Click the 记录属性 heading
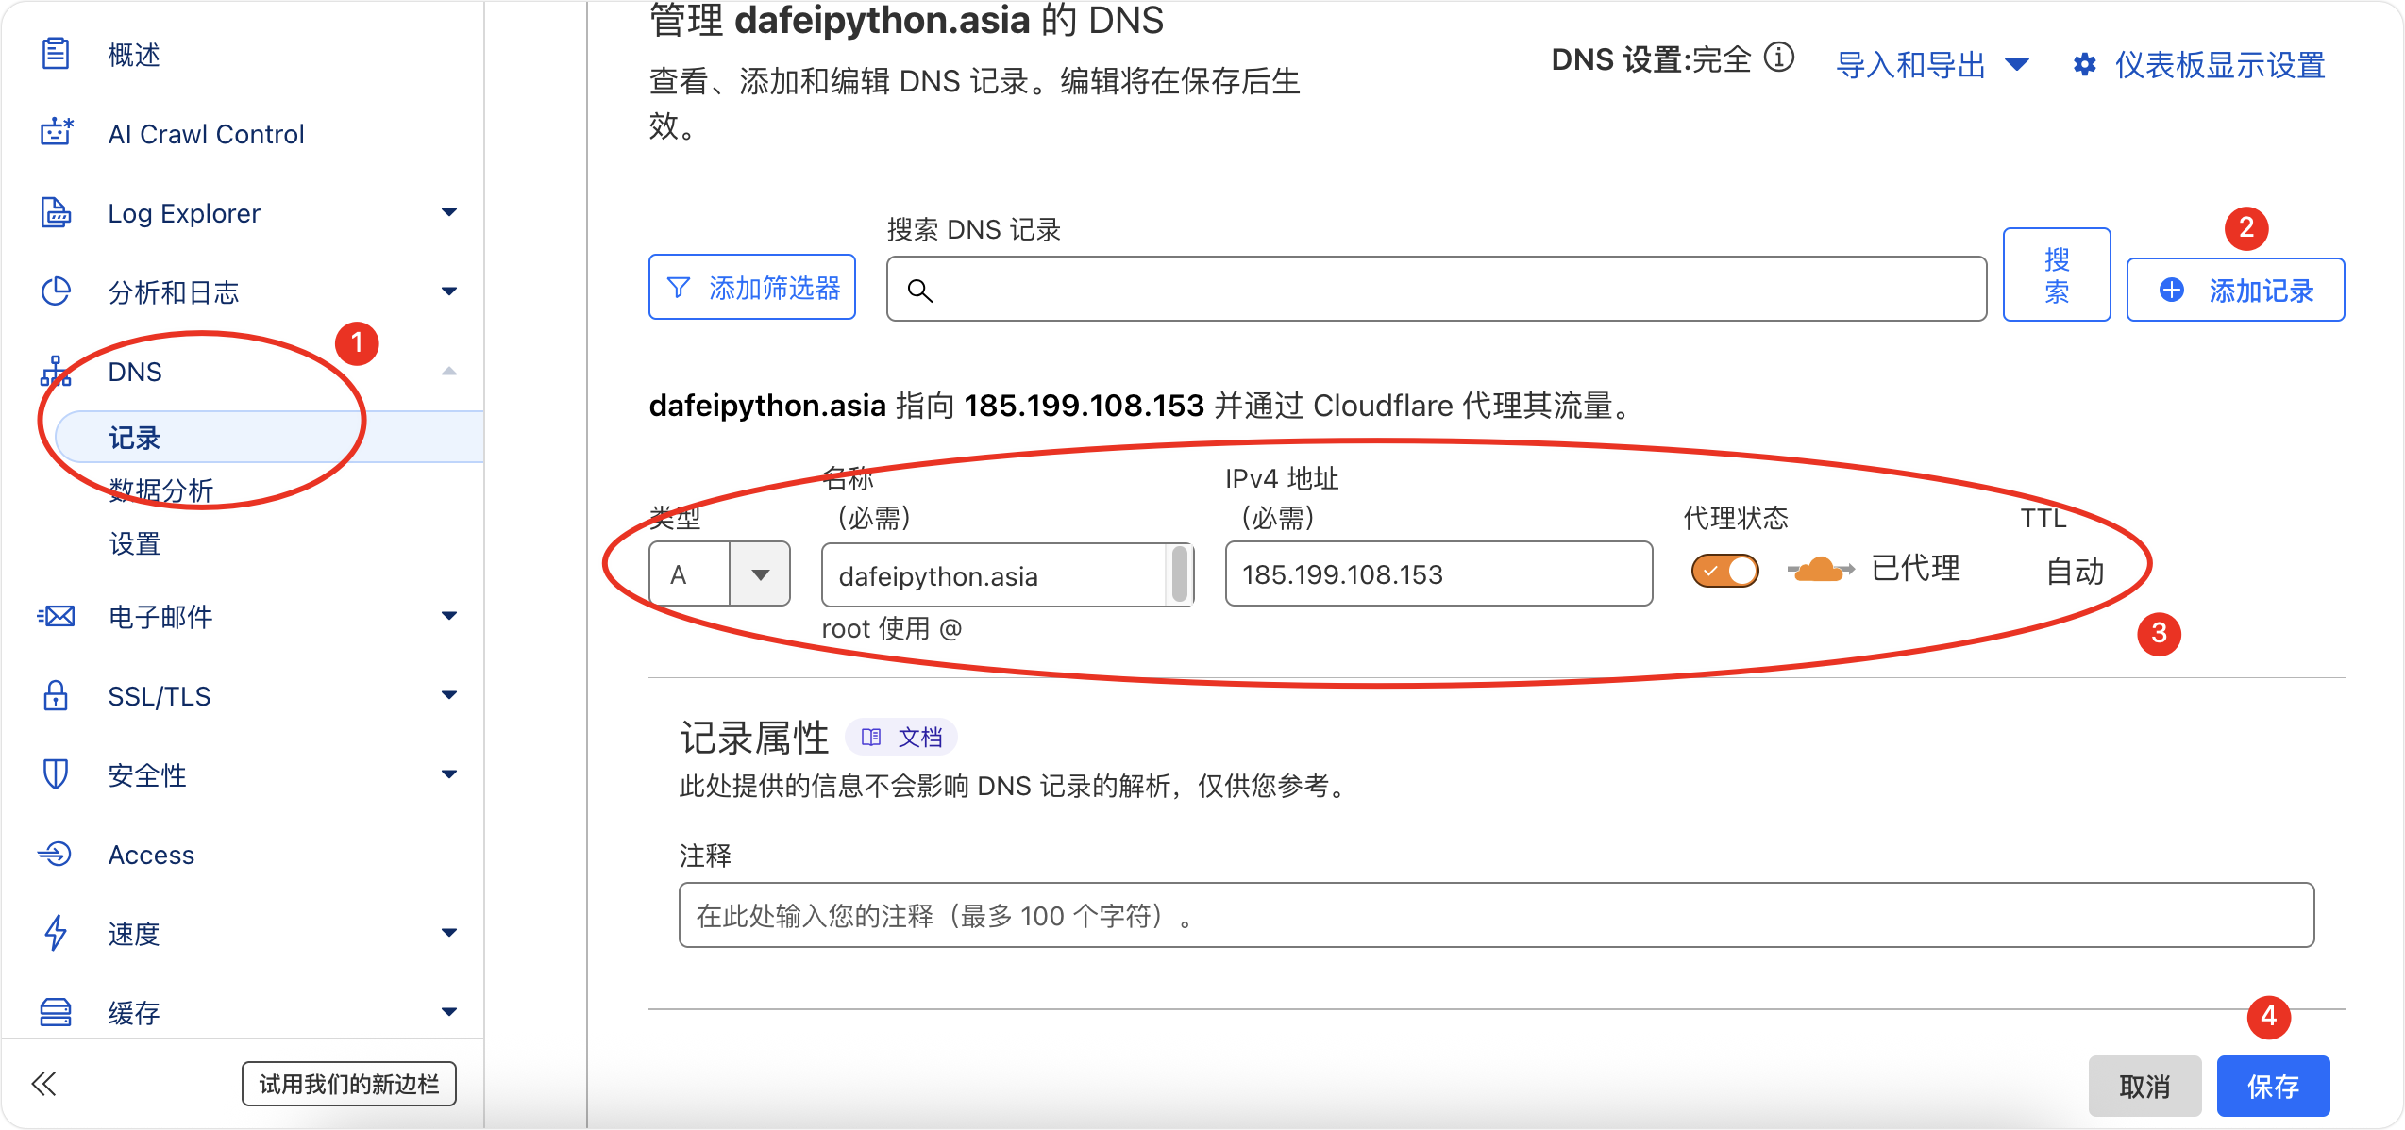The height and width of the screenshot is (1130, 2405). coord(754,738)
